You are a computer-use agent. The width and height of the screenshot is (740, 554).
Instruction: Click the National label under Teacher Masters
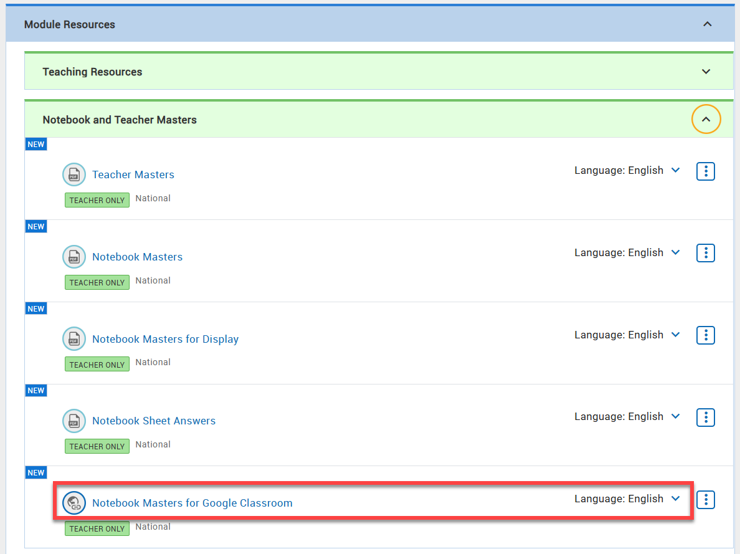click(153, 198)
